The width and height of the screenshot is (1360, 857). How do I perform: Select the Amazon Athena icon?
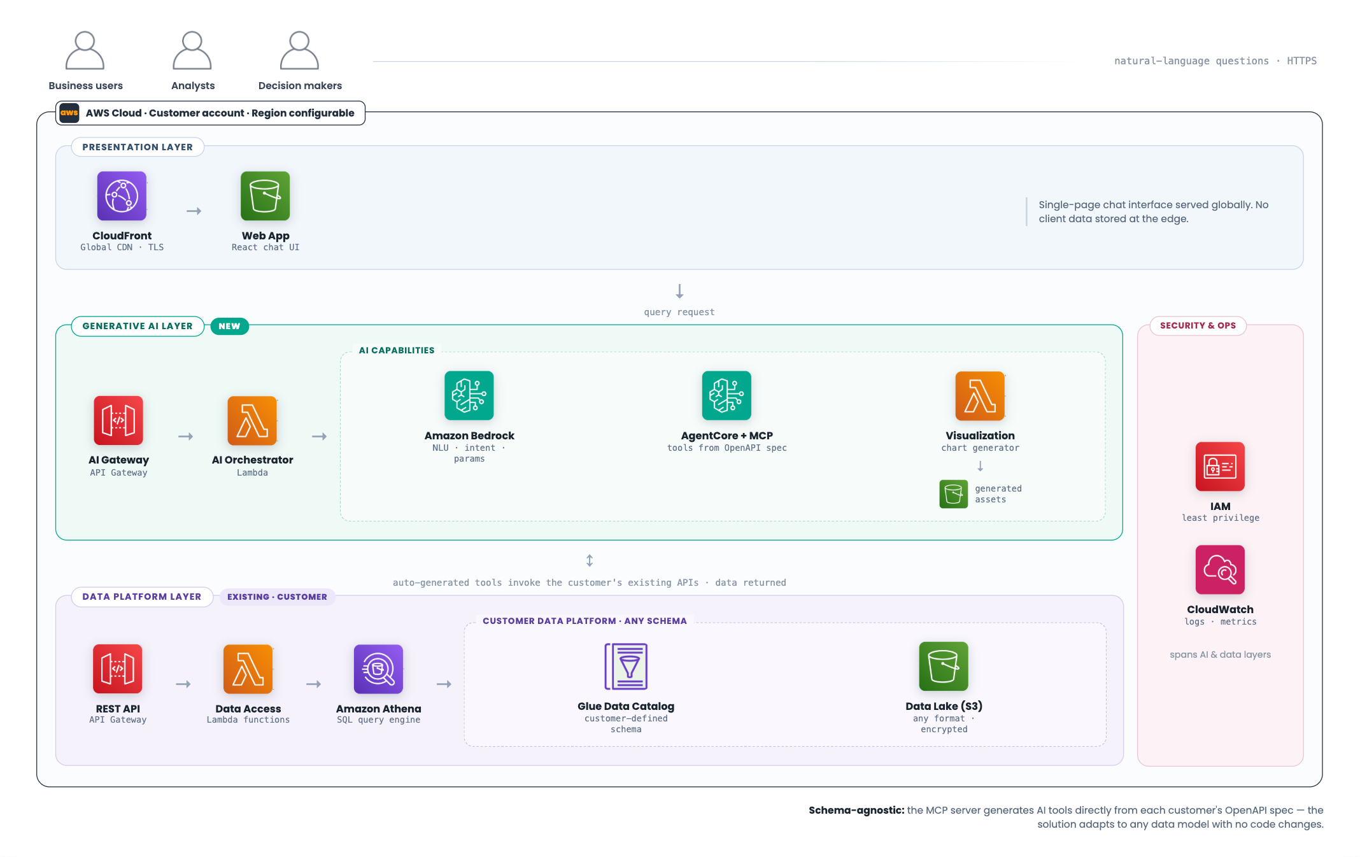click(x=379, y=669)
